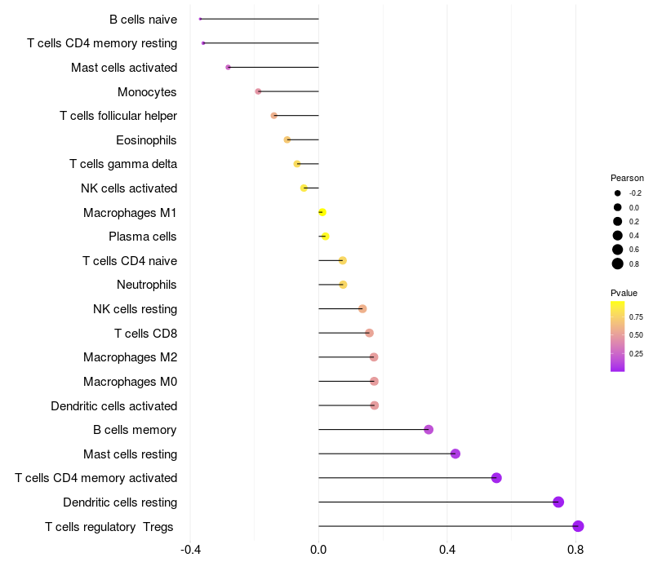Click the T cells CD4 memory activated dot
The height and width of the screenshot is (571, 653).
pyautogui.click(x=496, y=478)
